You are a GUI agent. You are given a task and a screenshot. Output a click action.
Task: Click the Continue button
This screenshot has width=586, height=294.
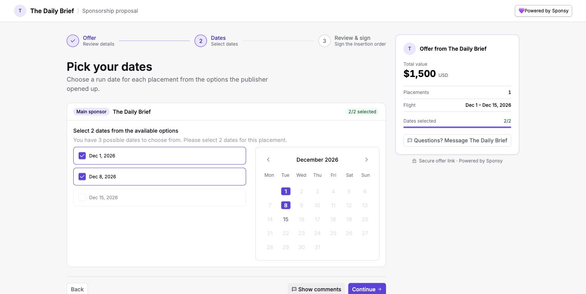click(x=367, y=289)
